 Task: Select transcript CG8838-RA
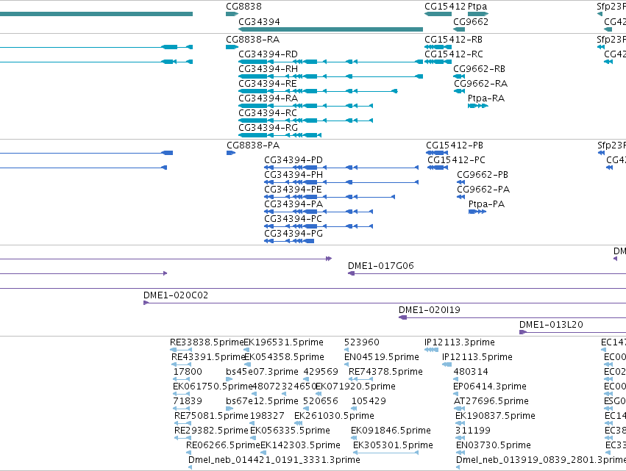click(x=253, y=40)
